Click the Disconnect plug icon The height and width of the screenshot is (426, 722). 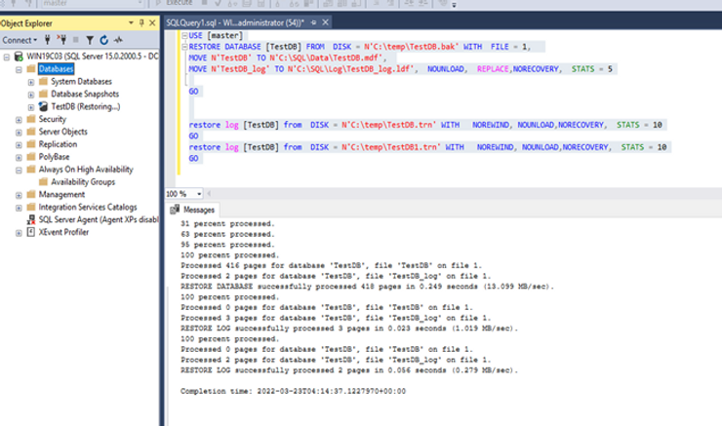click(60, 40)
